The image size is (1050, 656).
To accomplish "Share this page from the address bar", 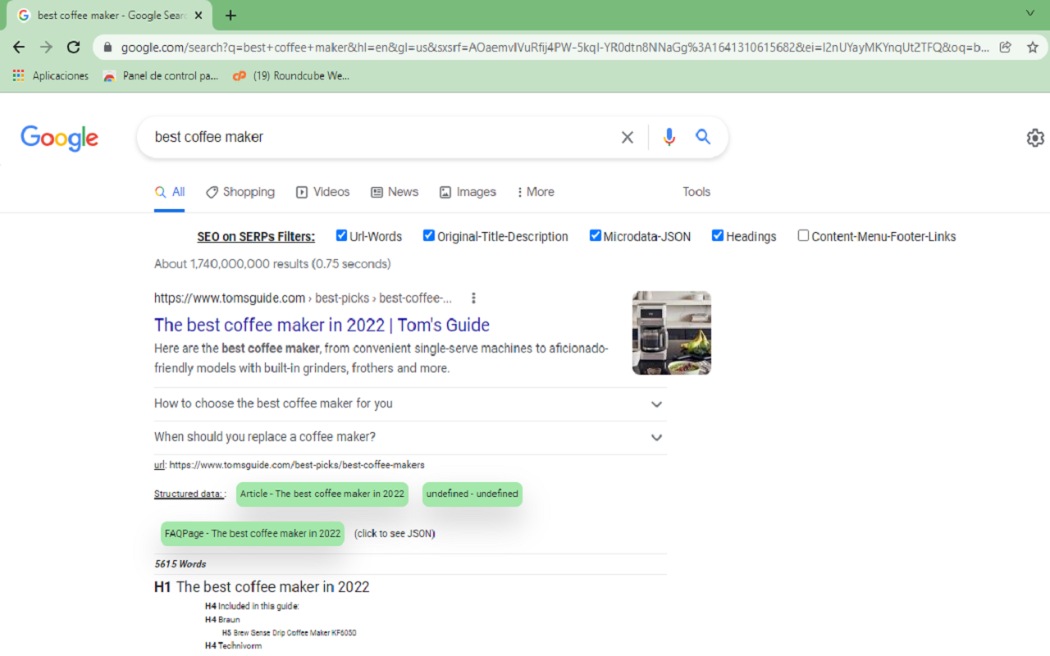I will (x=1005, y=47).
